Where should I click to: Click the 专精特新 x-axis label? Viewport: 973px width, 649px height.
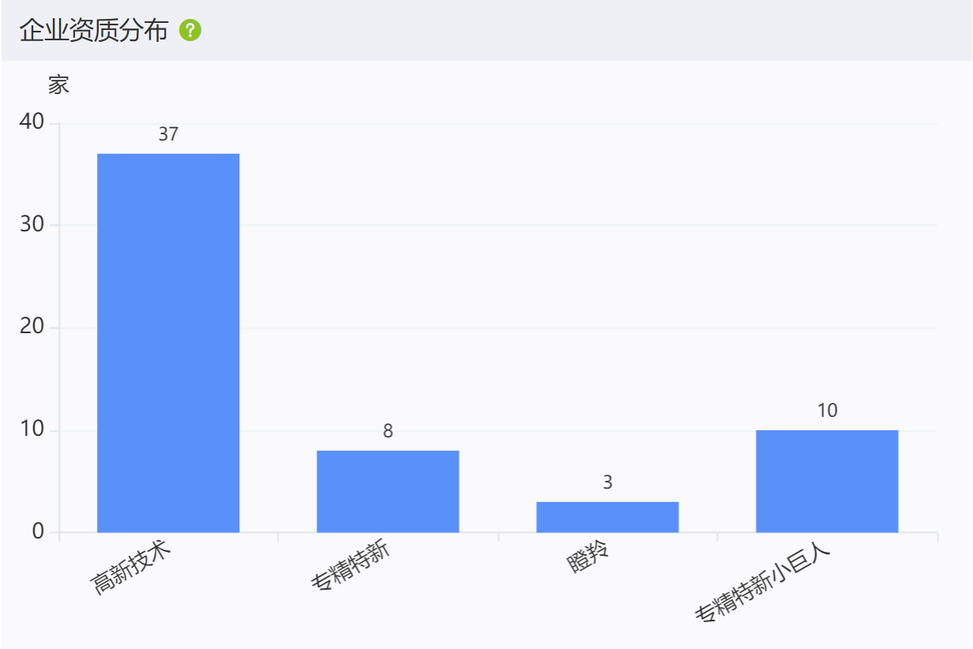click(x=351, y=568)
